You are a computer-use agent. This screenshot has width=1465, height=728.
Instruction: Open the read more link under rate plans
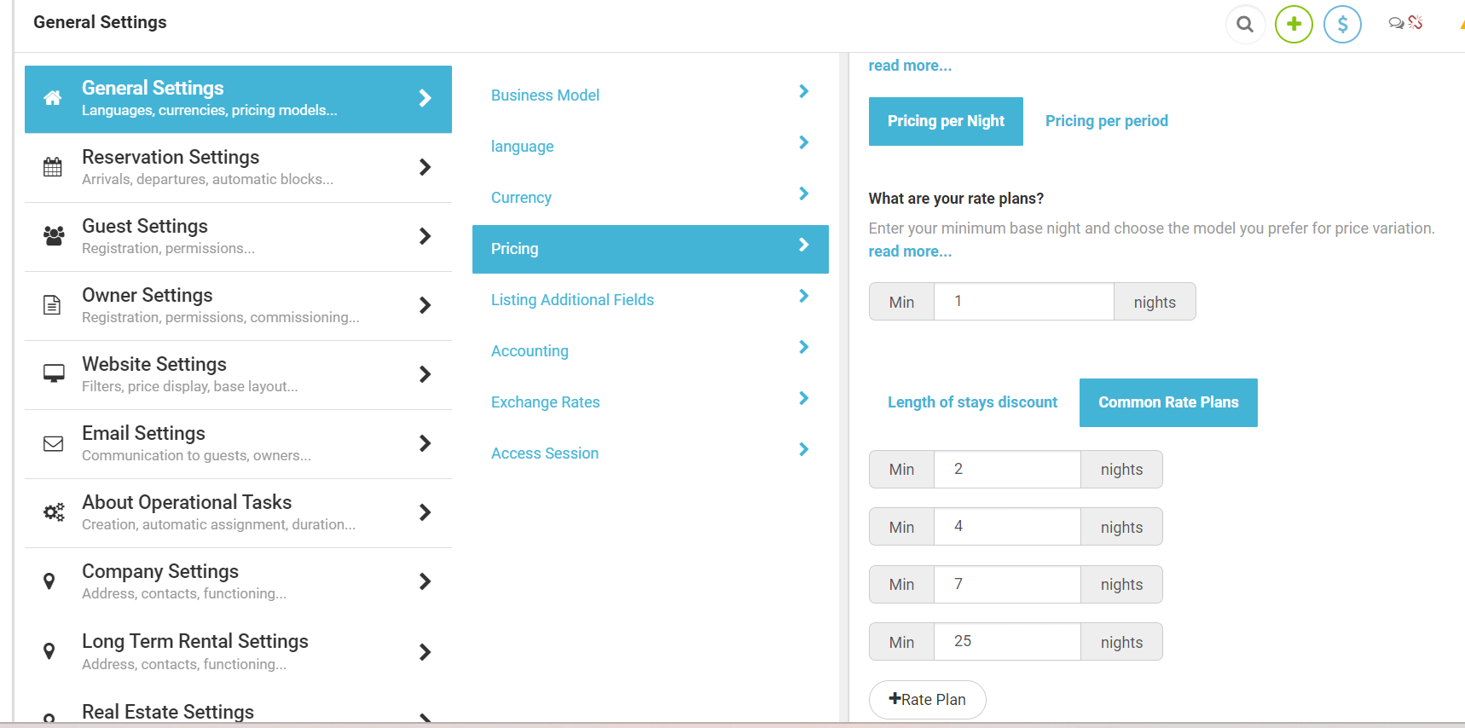tap(910, 251)
